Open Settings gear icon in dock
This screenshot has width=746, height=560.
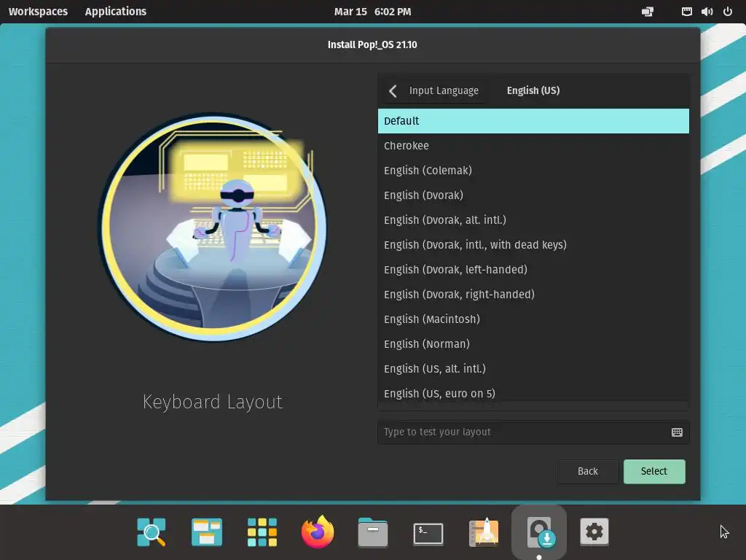pos(594,532)
